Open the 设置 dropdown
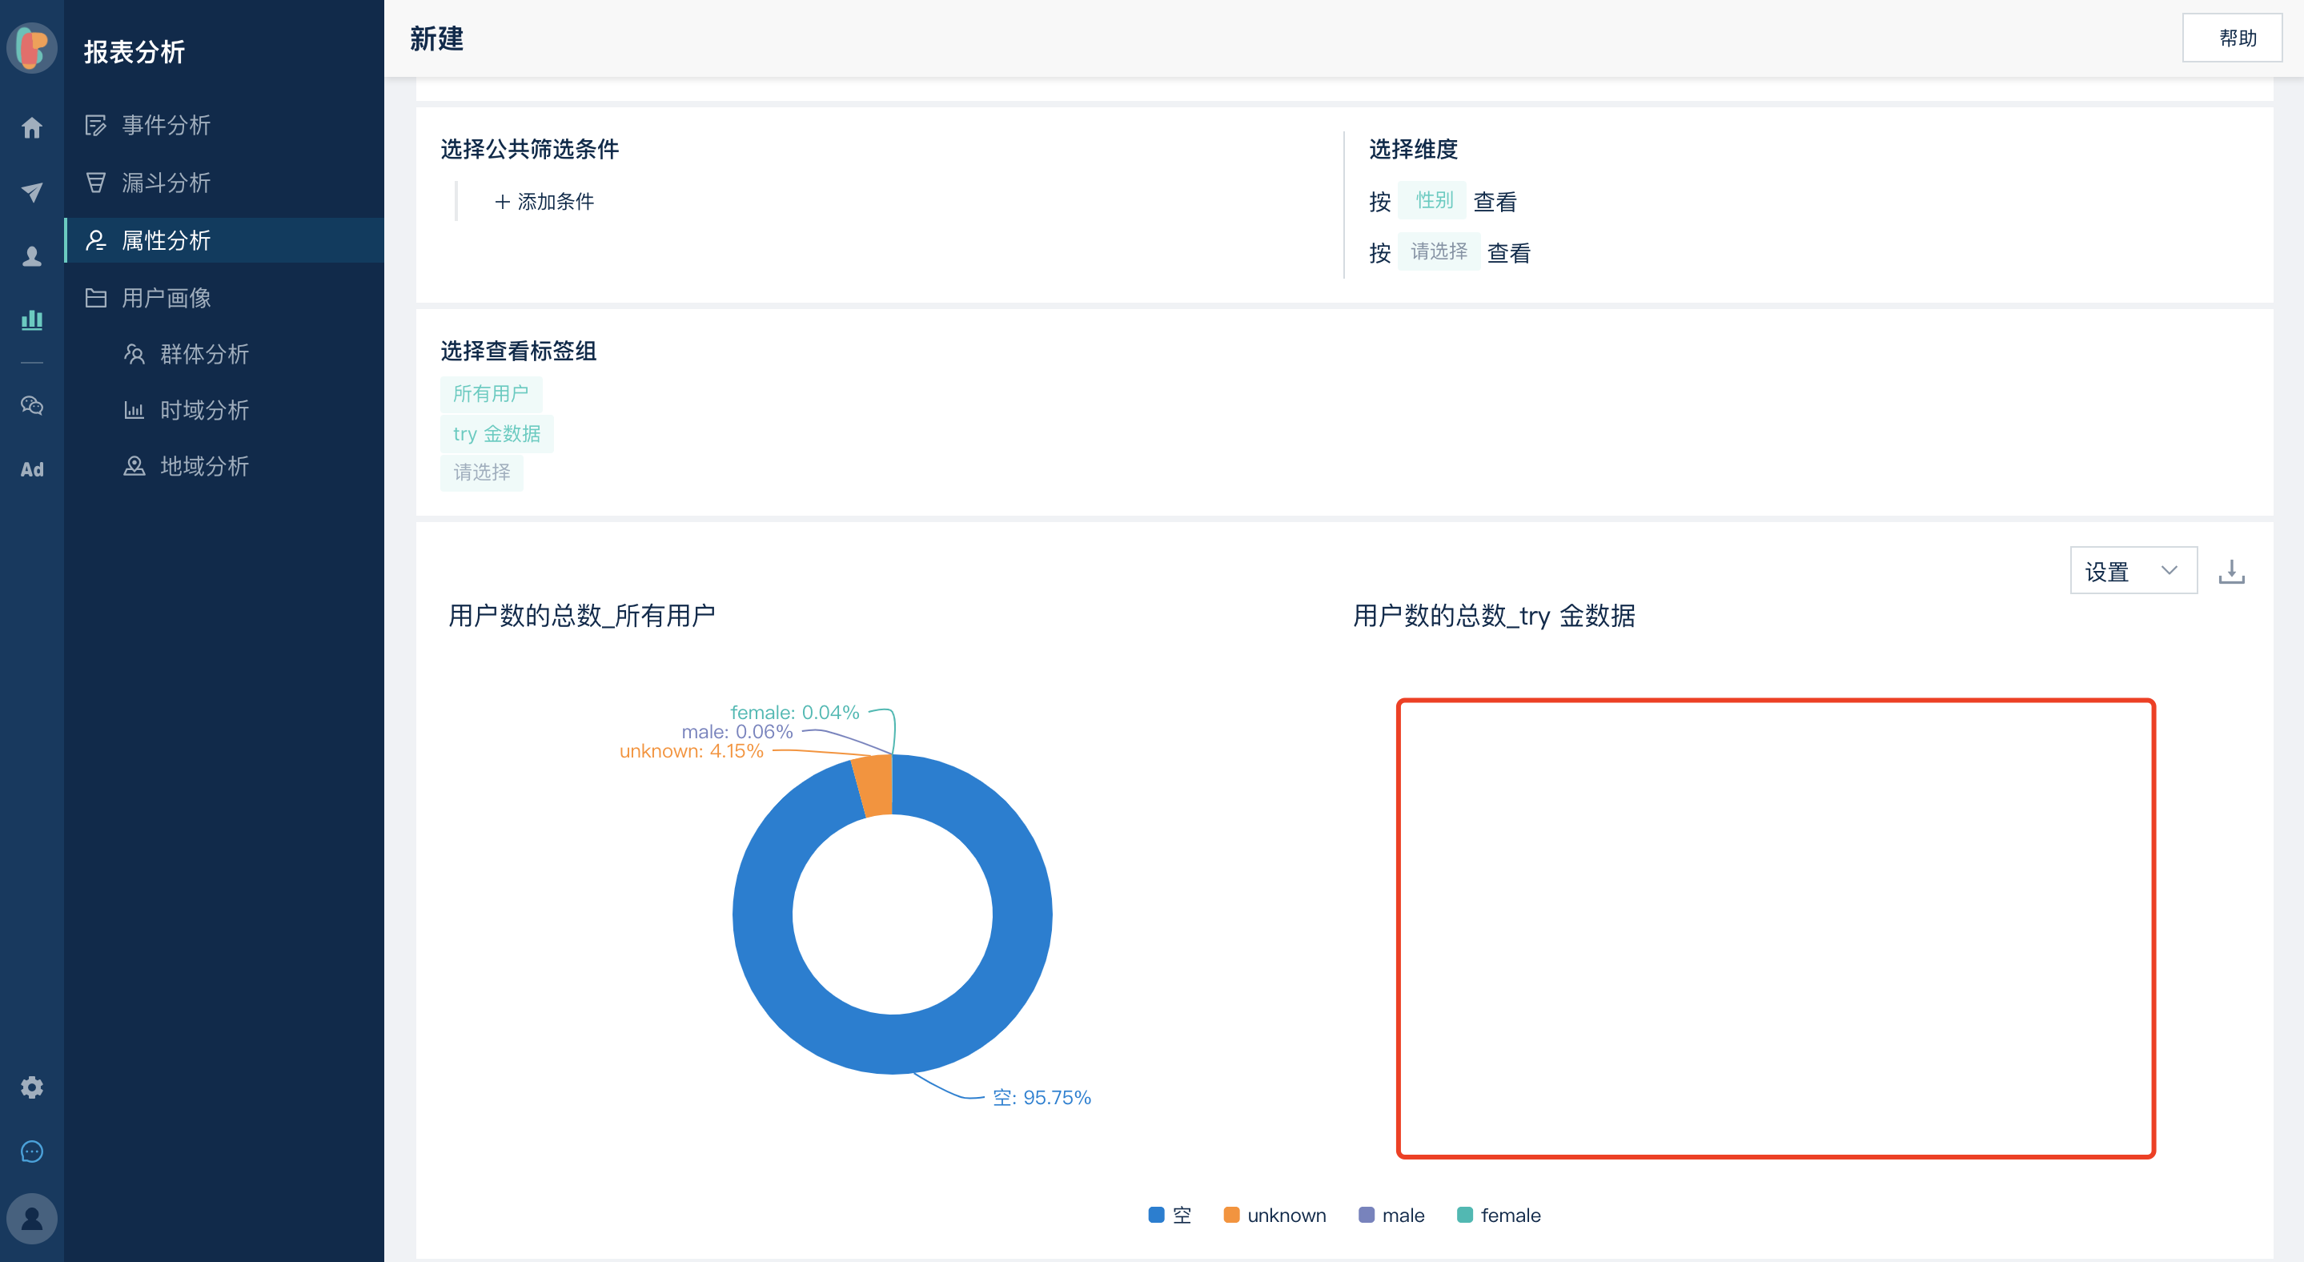The height and width of the screenshot is (1262, 2304). click(x=2132, y=571)
